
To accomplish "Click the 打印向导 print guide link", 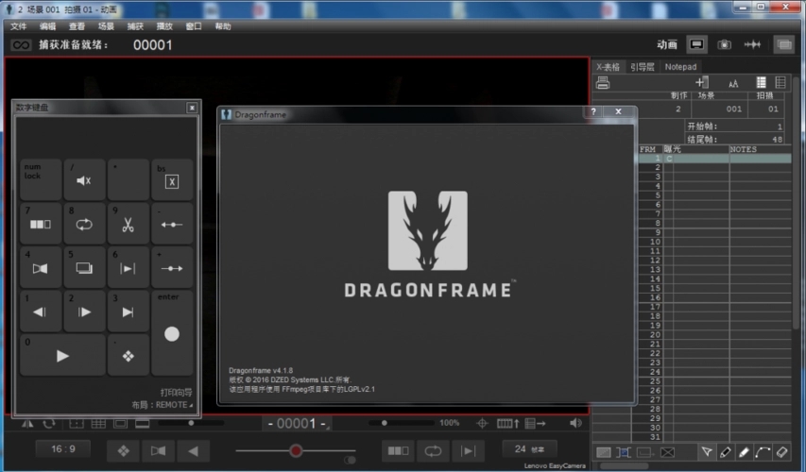I will coord(176,392).
